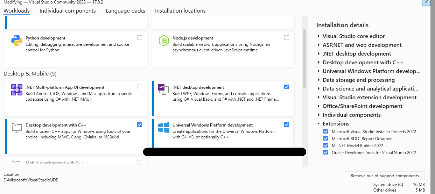Expand Universal Windows Platform development details
The image size is (435, 194).
tap(319, 71)
